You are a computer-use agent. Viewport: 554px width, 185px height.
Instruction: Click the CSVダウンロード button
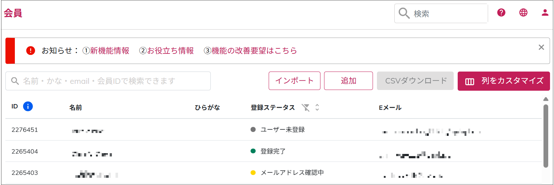pyautogui.click(x=415, y=81)
